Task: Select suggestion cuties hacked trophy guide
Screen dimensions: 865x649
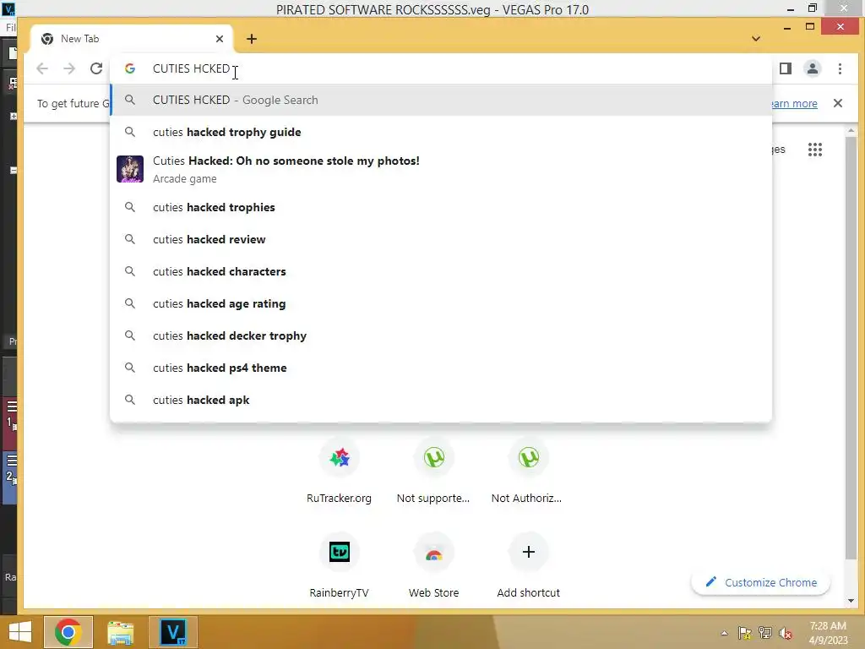Action: pyautogui.click(x=441, y=132)
